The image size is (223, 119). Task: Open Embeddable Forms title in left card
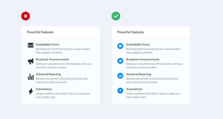47,45
